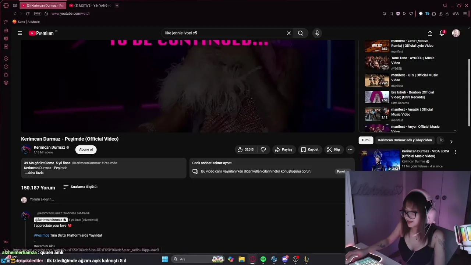This screenshot has height=265, width=471.
Task: Click the playlist panel scroll-down arrow
Action: click(x=455, y=130)
